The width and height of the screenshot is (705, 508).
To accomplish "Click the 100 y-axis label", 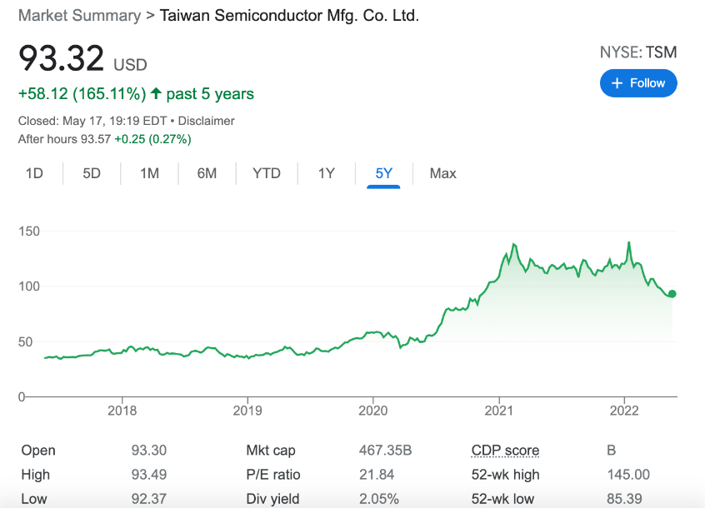I will tap(29, 286).
